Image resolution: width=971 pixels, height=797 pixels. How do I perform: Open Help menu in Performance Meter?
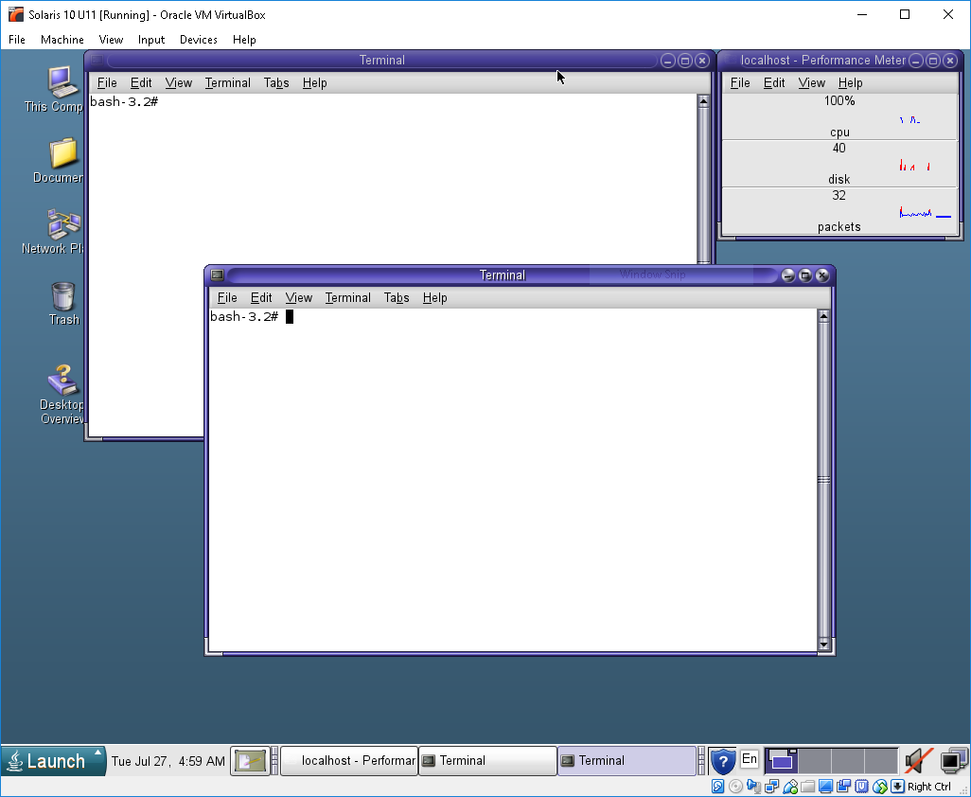click(x=850, y=83)
